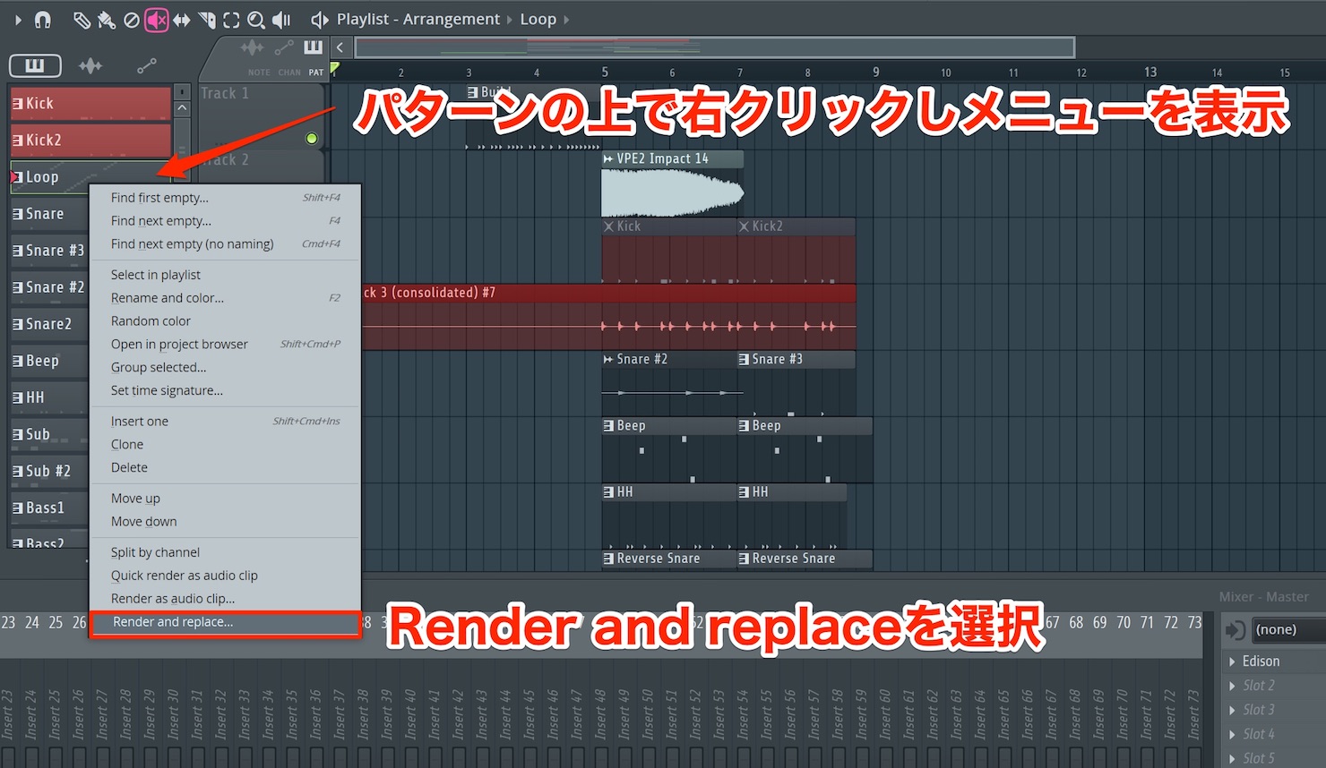
Task: Choose Render and replace
Action: pos(225,622)
